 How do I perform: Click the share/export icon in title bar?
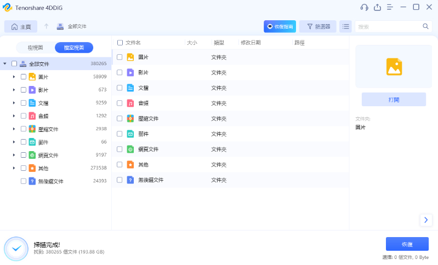coord(377,7)
